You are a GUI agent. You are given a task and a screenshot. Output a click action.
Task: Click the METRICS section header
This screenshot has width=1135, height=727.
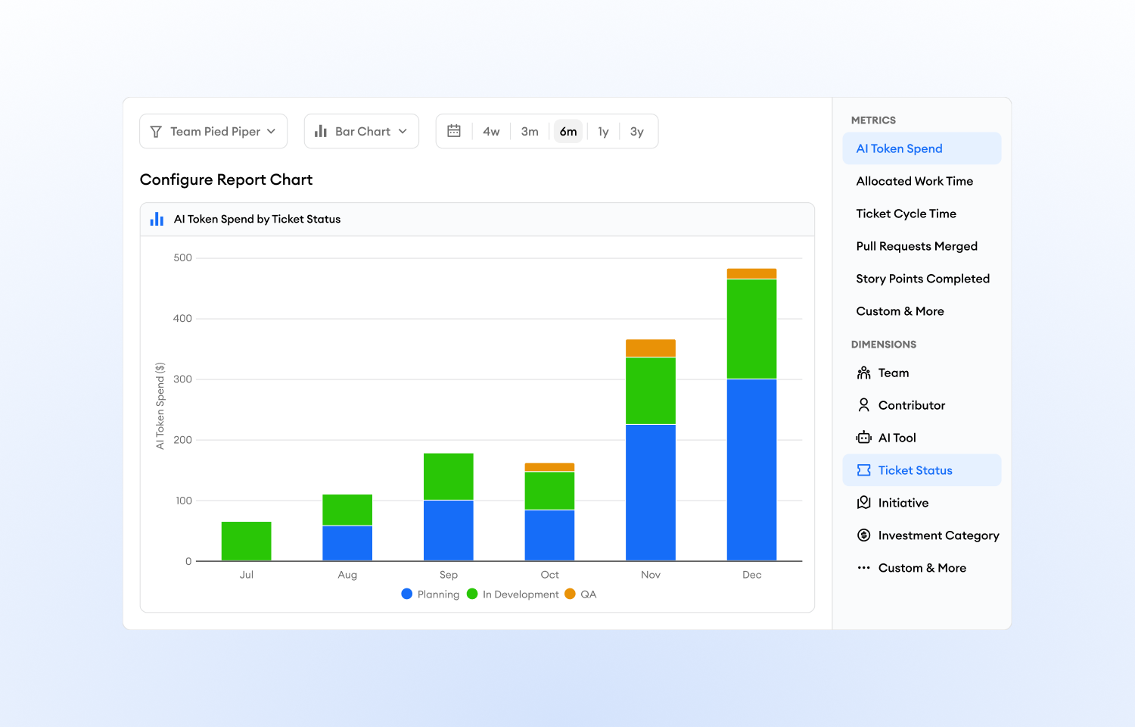873,120
